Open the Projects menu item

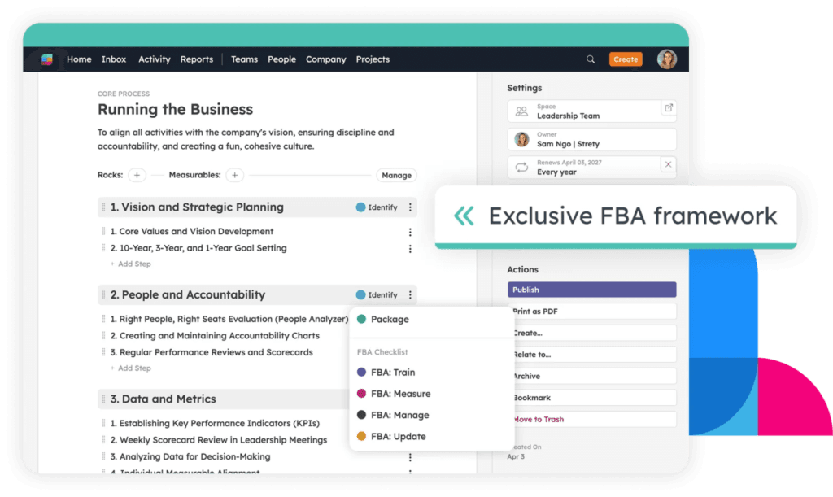pyautogui.click(x=372, y=59)
